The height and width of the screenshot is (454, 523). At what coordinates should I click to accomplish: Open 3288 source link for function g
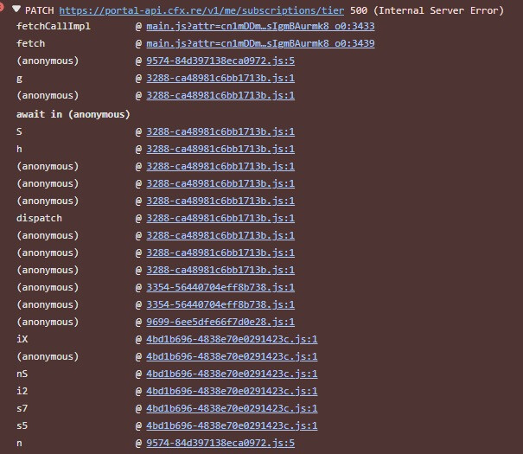[220, 79]
